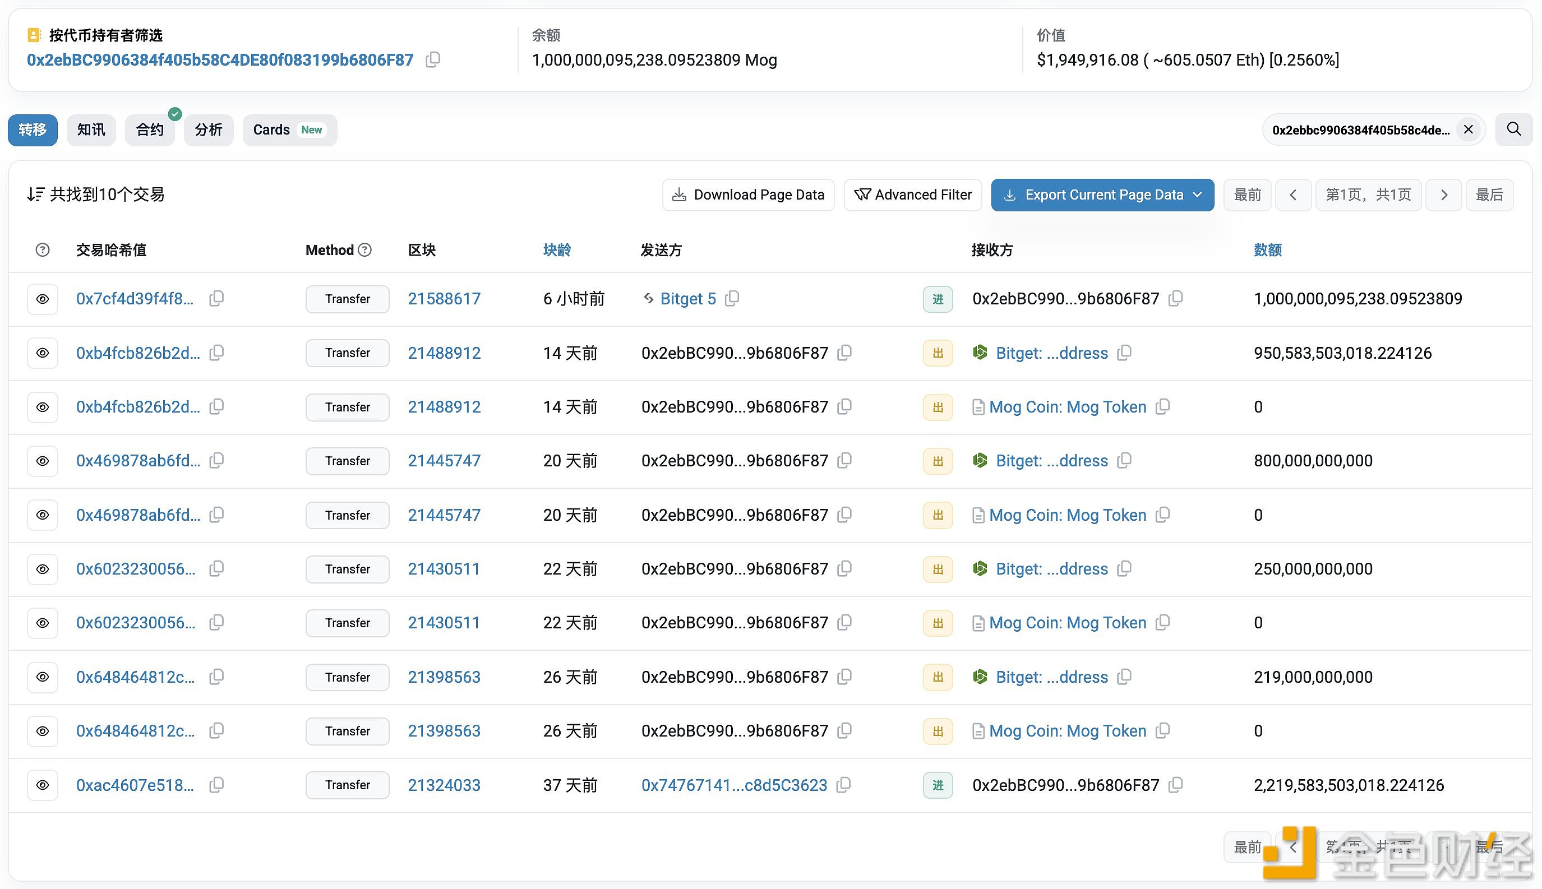Open the Cards New tab
This screenshot has height=889, width=1542.
(289, 129)
